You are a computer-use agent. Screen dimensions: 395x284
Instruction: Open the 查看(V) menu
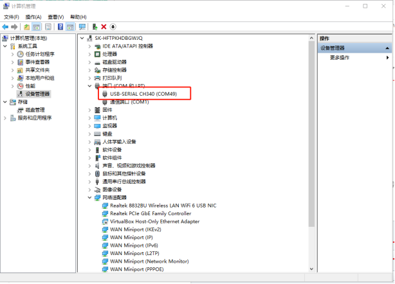click(56, 17)
